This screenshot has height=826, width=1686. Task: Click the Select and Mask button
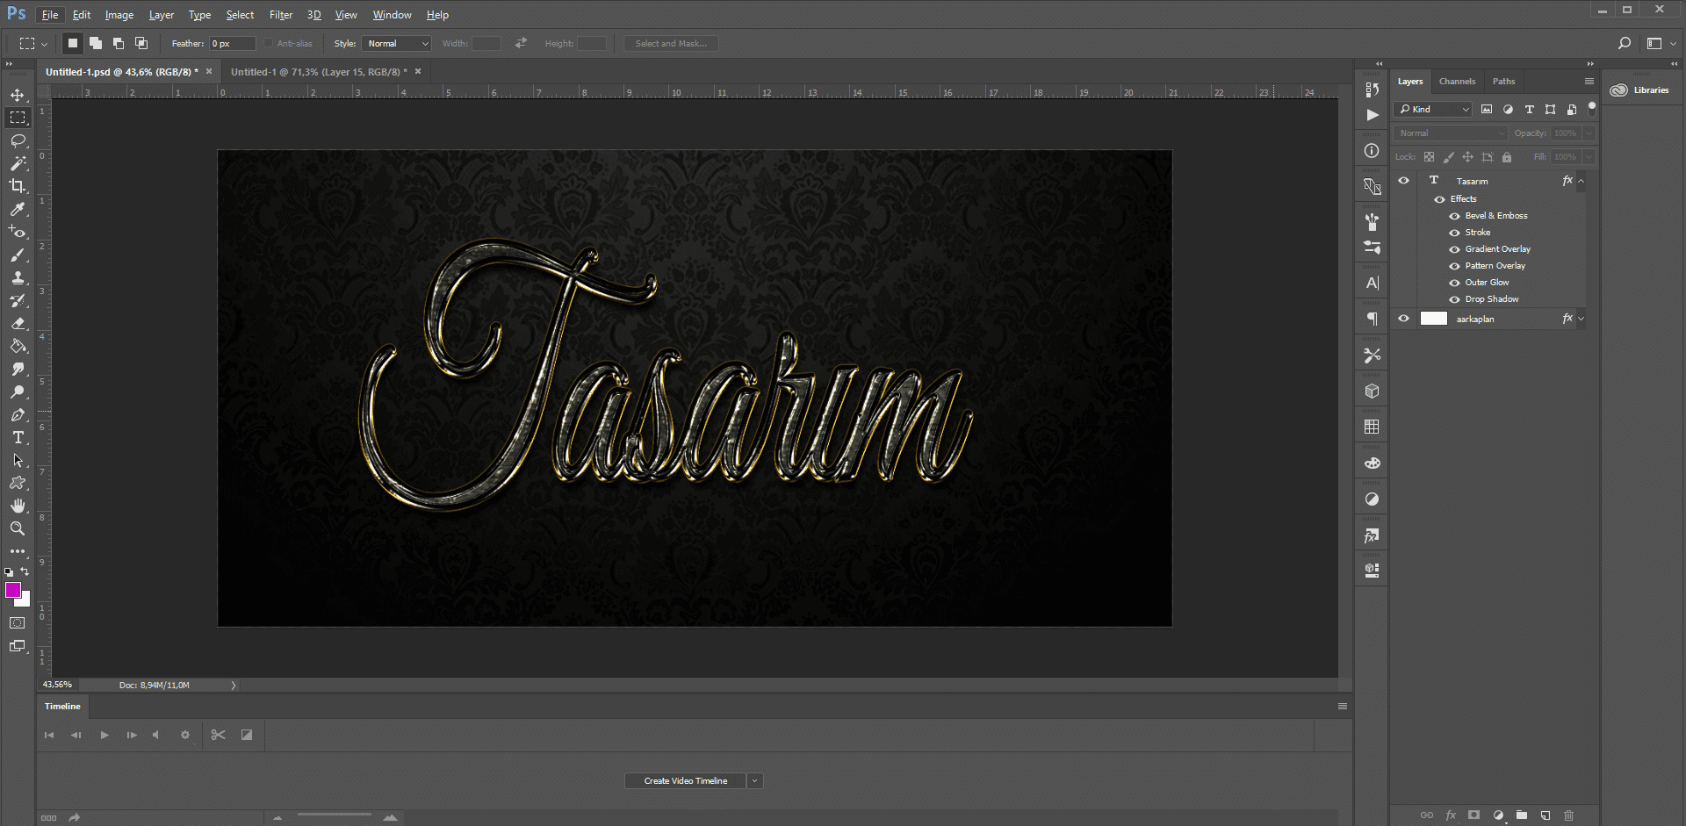click(x=671, y=44)
